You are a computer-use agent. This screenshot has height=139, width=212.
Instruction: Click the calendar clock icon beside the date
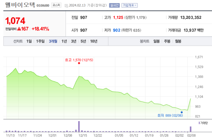point(66,6)
